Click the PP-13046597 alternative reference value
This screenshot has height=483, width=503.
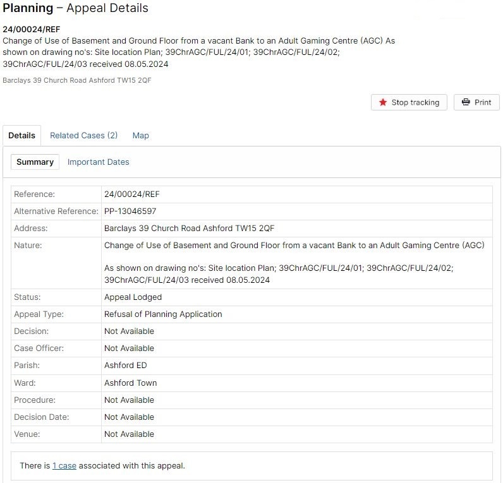[x=130, y=211]
